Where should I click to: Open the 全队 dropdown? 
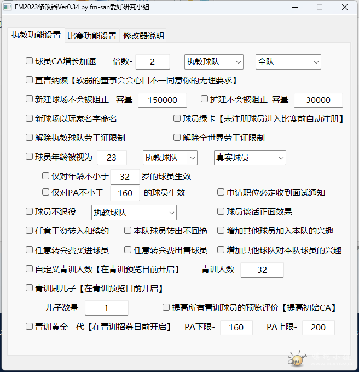coord(288,62)
